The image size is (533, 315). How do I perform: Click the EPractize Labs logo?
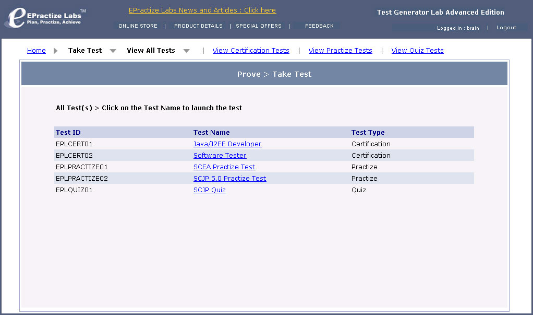pyautogui.click(x=45, y=18)
